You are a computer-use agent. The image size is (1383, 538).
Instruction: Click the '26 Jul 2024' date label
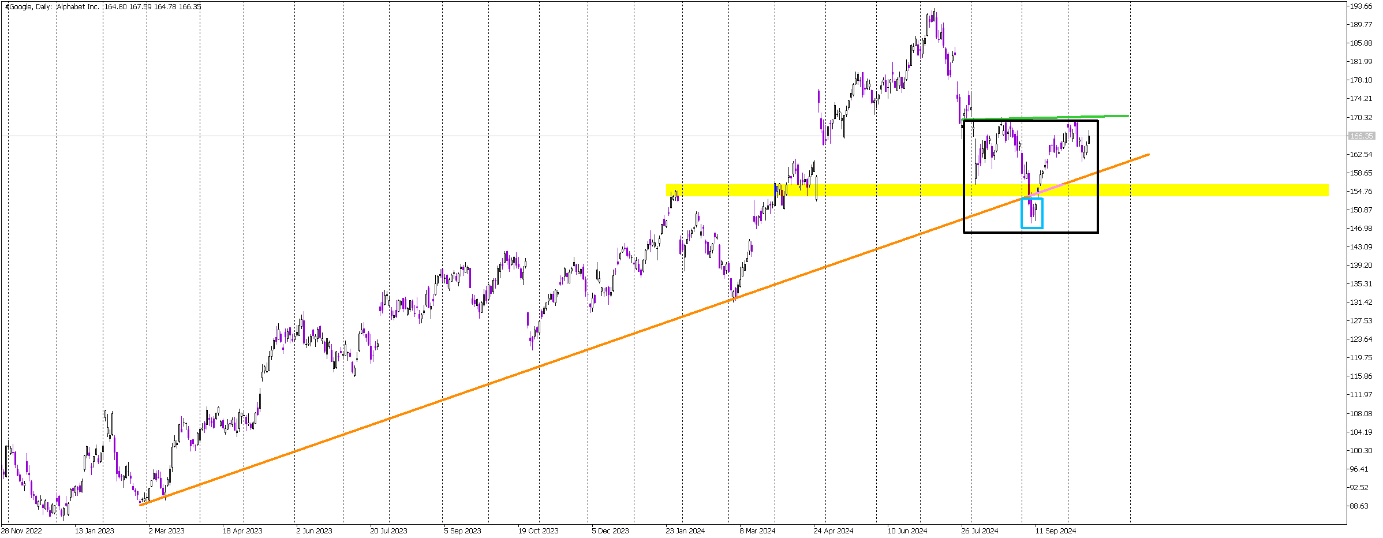point(980,531)
